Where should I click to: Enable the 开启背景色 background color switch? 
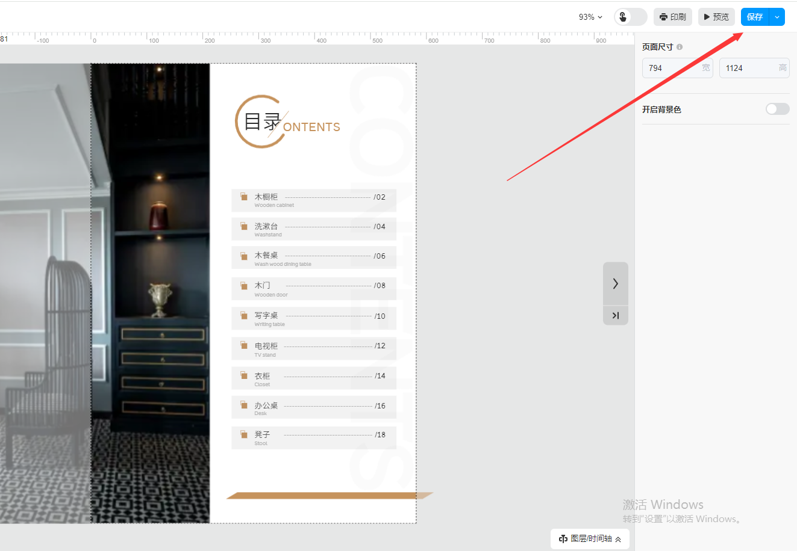[777, 109]
